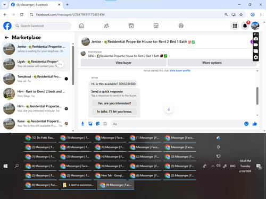Image resolution: width=266 pixels, height=199 pixels.
Task: Open Liyah conversation in chat list
Action: pos(36,64)
